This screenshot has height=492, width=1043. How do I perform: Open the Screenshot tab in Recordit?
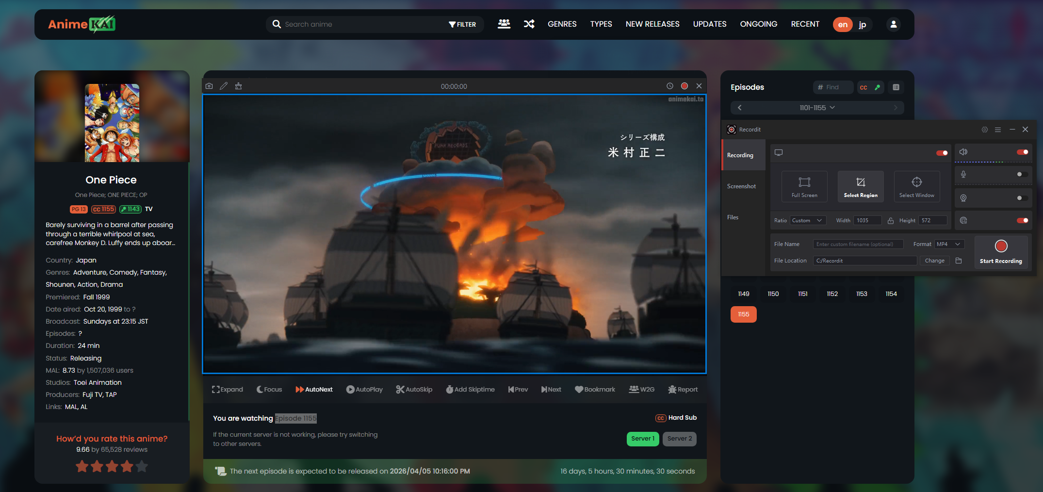[x=744, y=186]
